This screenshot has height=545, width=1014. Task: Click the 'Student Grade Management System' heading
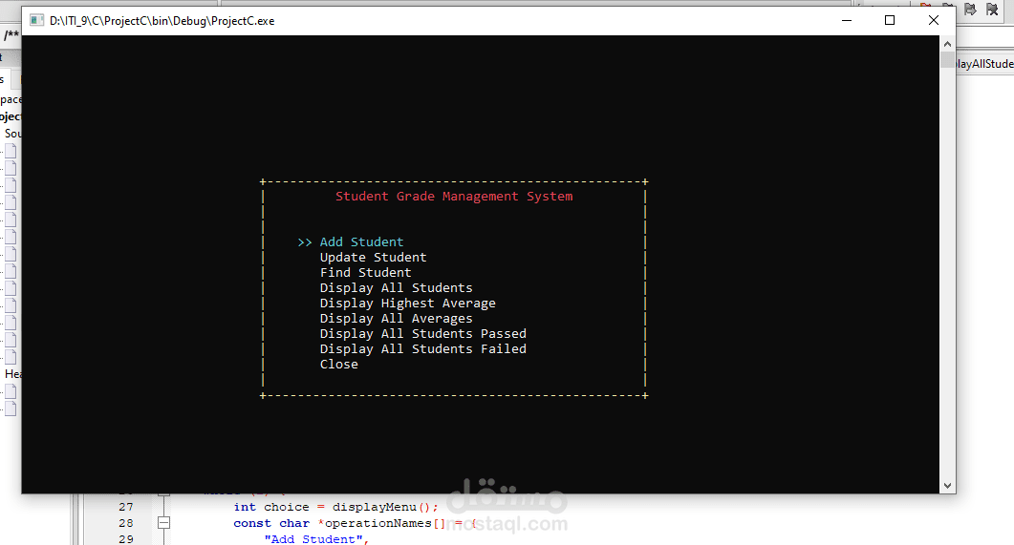tap(454, 197)
